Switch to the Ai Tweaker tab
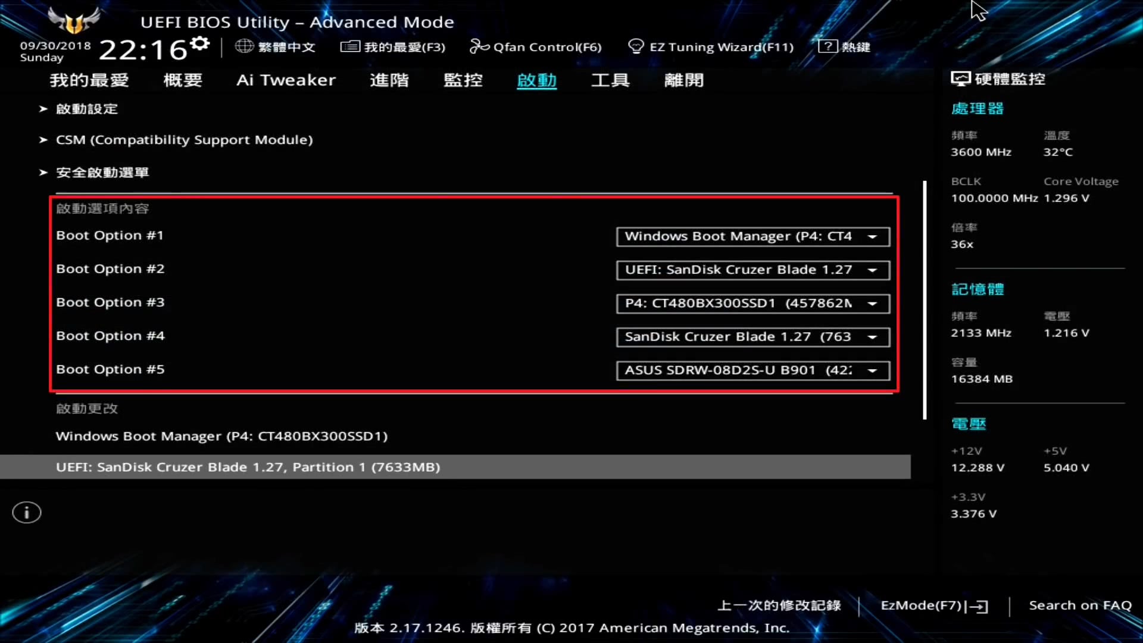1143x643 pixels. [x=286, y=80]
